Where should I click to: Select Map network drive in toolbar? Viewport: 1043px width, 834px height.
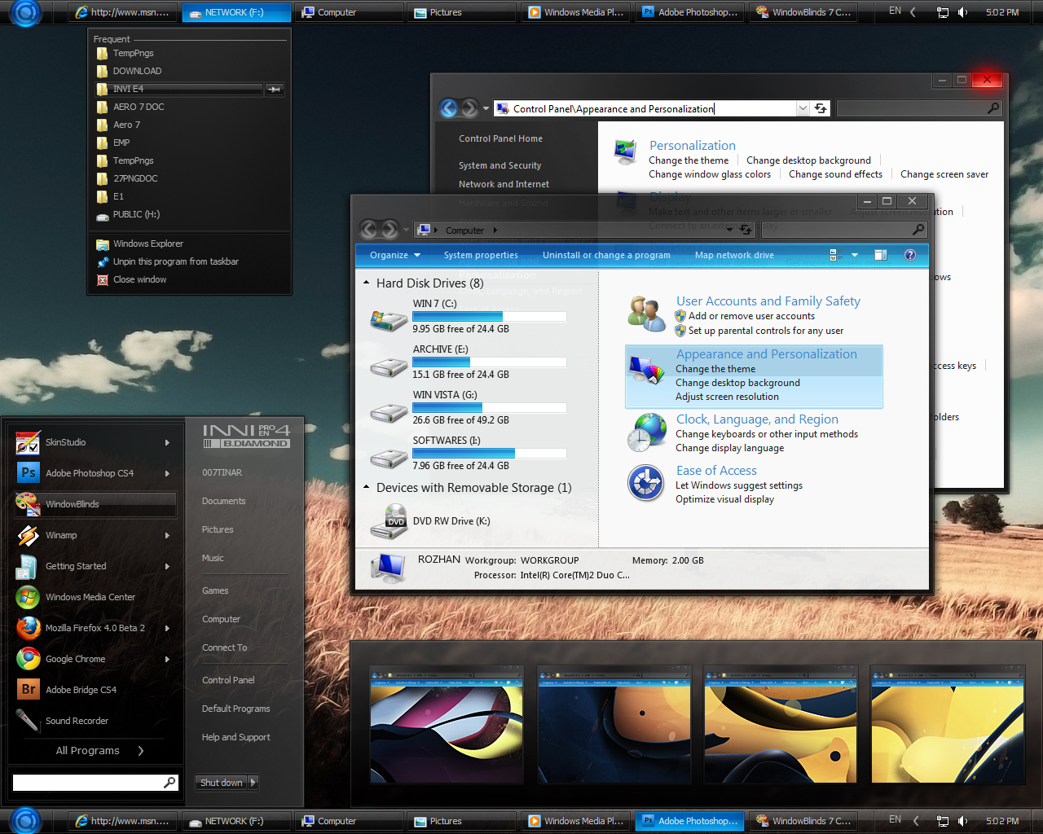(x=734, y=255)
